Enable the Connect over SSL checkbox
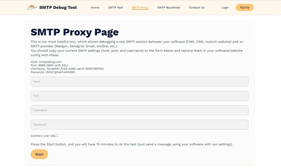The image size is (281, 168). point(57,135)
